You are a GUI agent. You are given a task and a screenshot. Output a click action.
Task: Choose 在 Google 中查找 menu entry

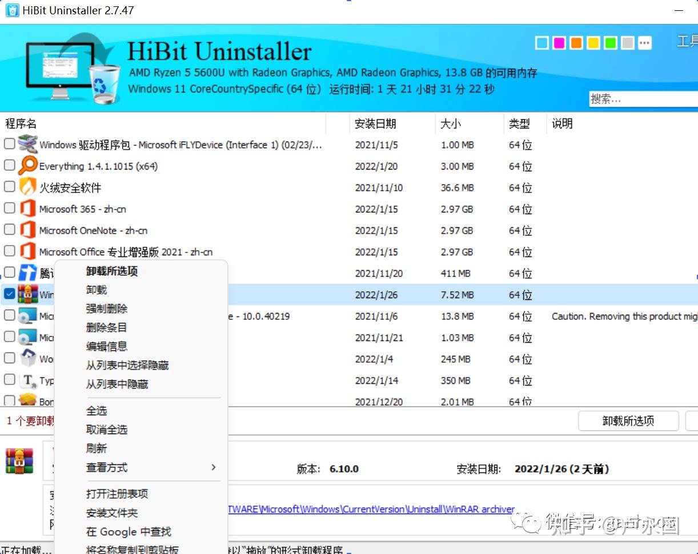129,532
